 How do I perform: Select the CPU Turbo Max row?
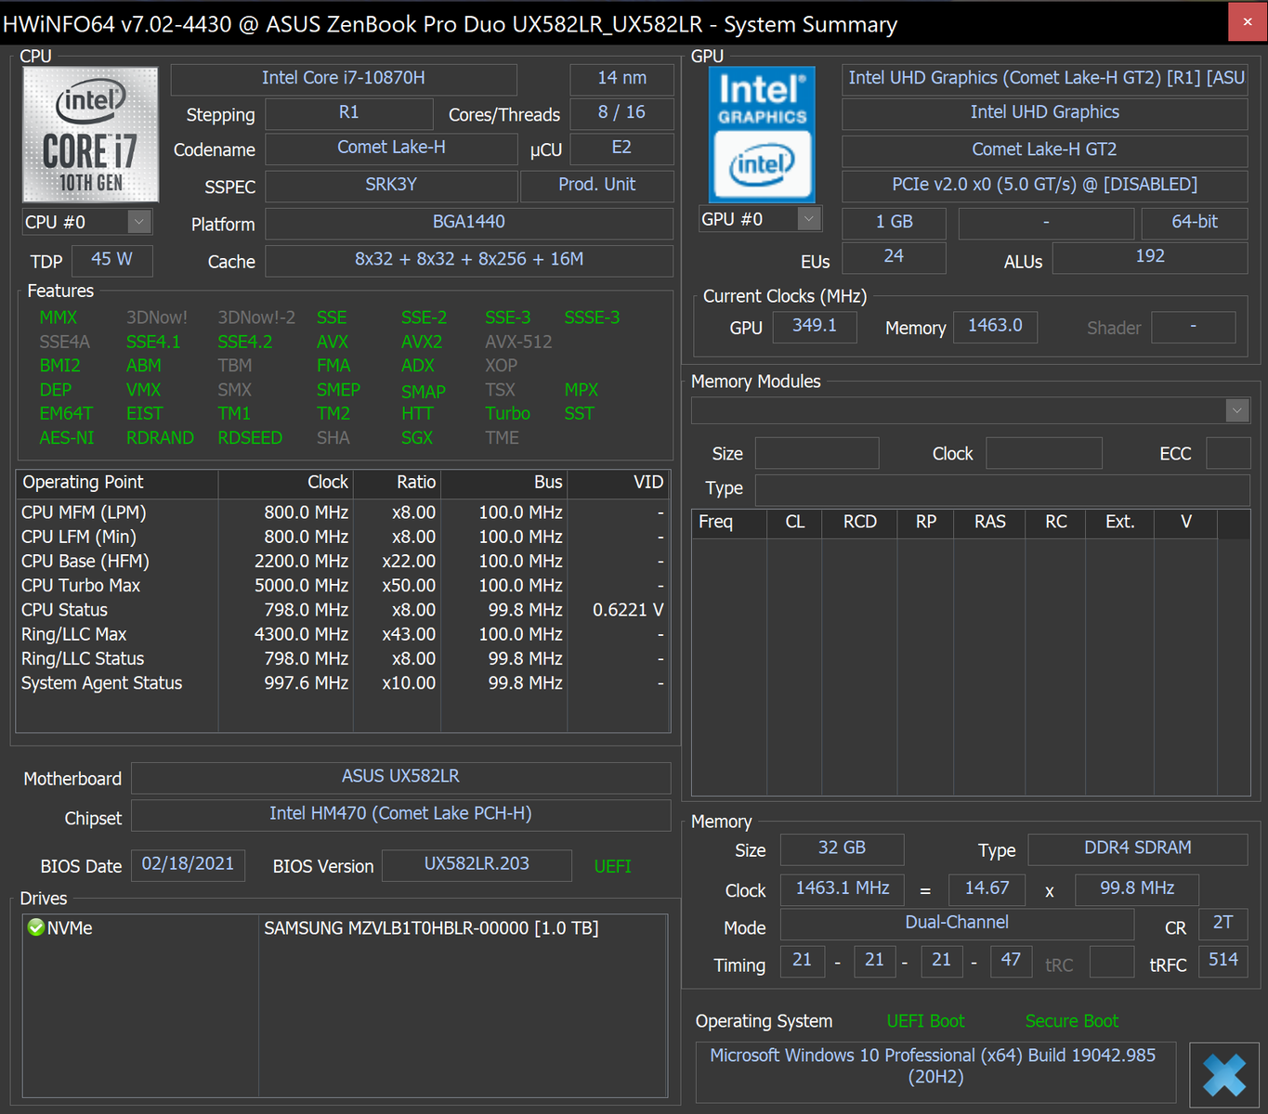tap(343, 586)
